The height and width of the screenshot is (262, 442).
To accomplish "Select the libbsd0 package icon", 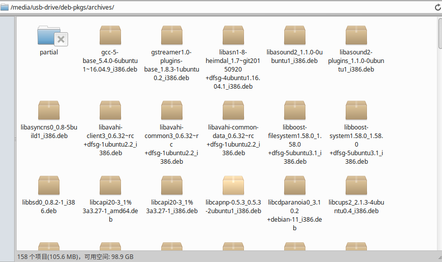I will click(49, 185).
